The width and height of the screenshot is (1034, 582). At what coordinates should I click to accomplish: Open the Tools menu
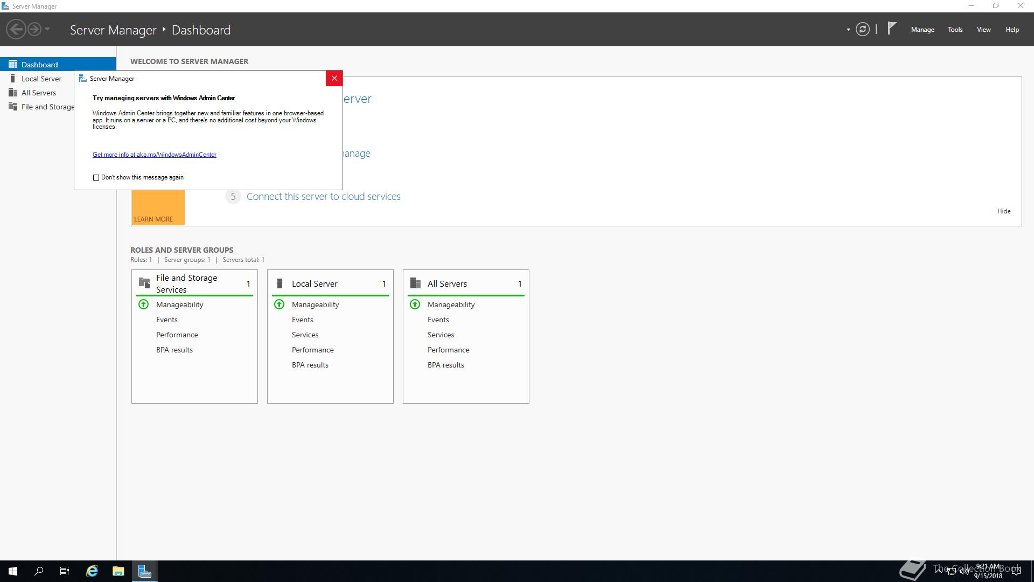pyautogui.click(x=955, y=30)
